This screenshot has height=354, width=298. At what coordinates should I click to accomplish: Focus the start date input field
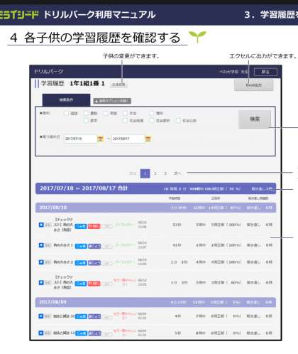click(80, 139)
